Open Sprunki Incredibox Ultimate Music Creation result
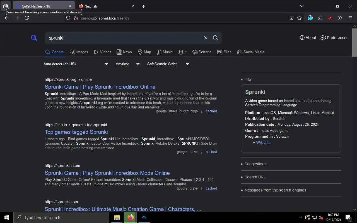The width and height of the screenshot is (357, 223). tap(123, 209)
